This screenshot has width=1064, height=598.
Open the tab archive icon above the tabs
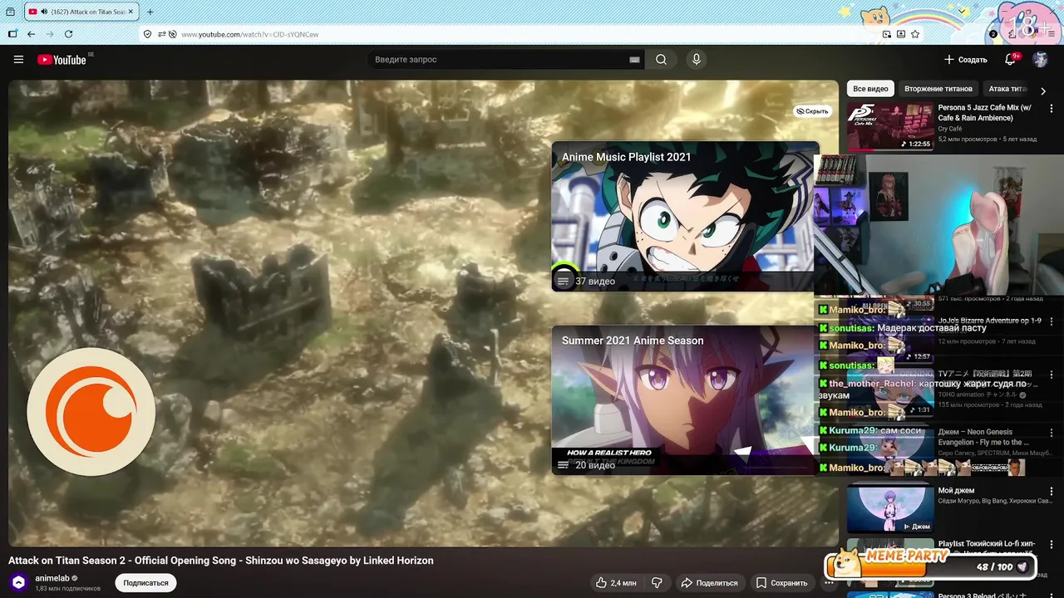[10, 12]
